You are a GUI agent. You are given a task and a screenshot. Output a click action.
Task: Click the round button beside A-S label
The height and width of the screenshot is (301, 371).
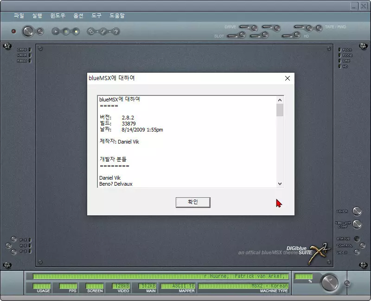(8, 245)
